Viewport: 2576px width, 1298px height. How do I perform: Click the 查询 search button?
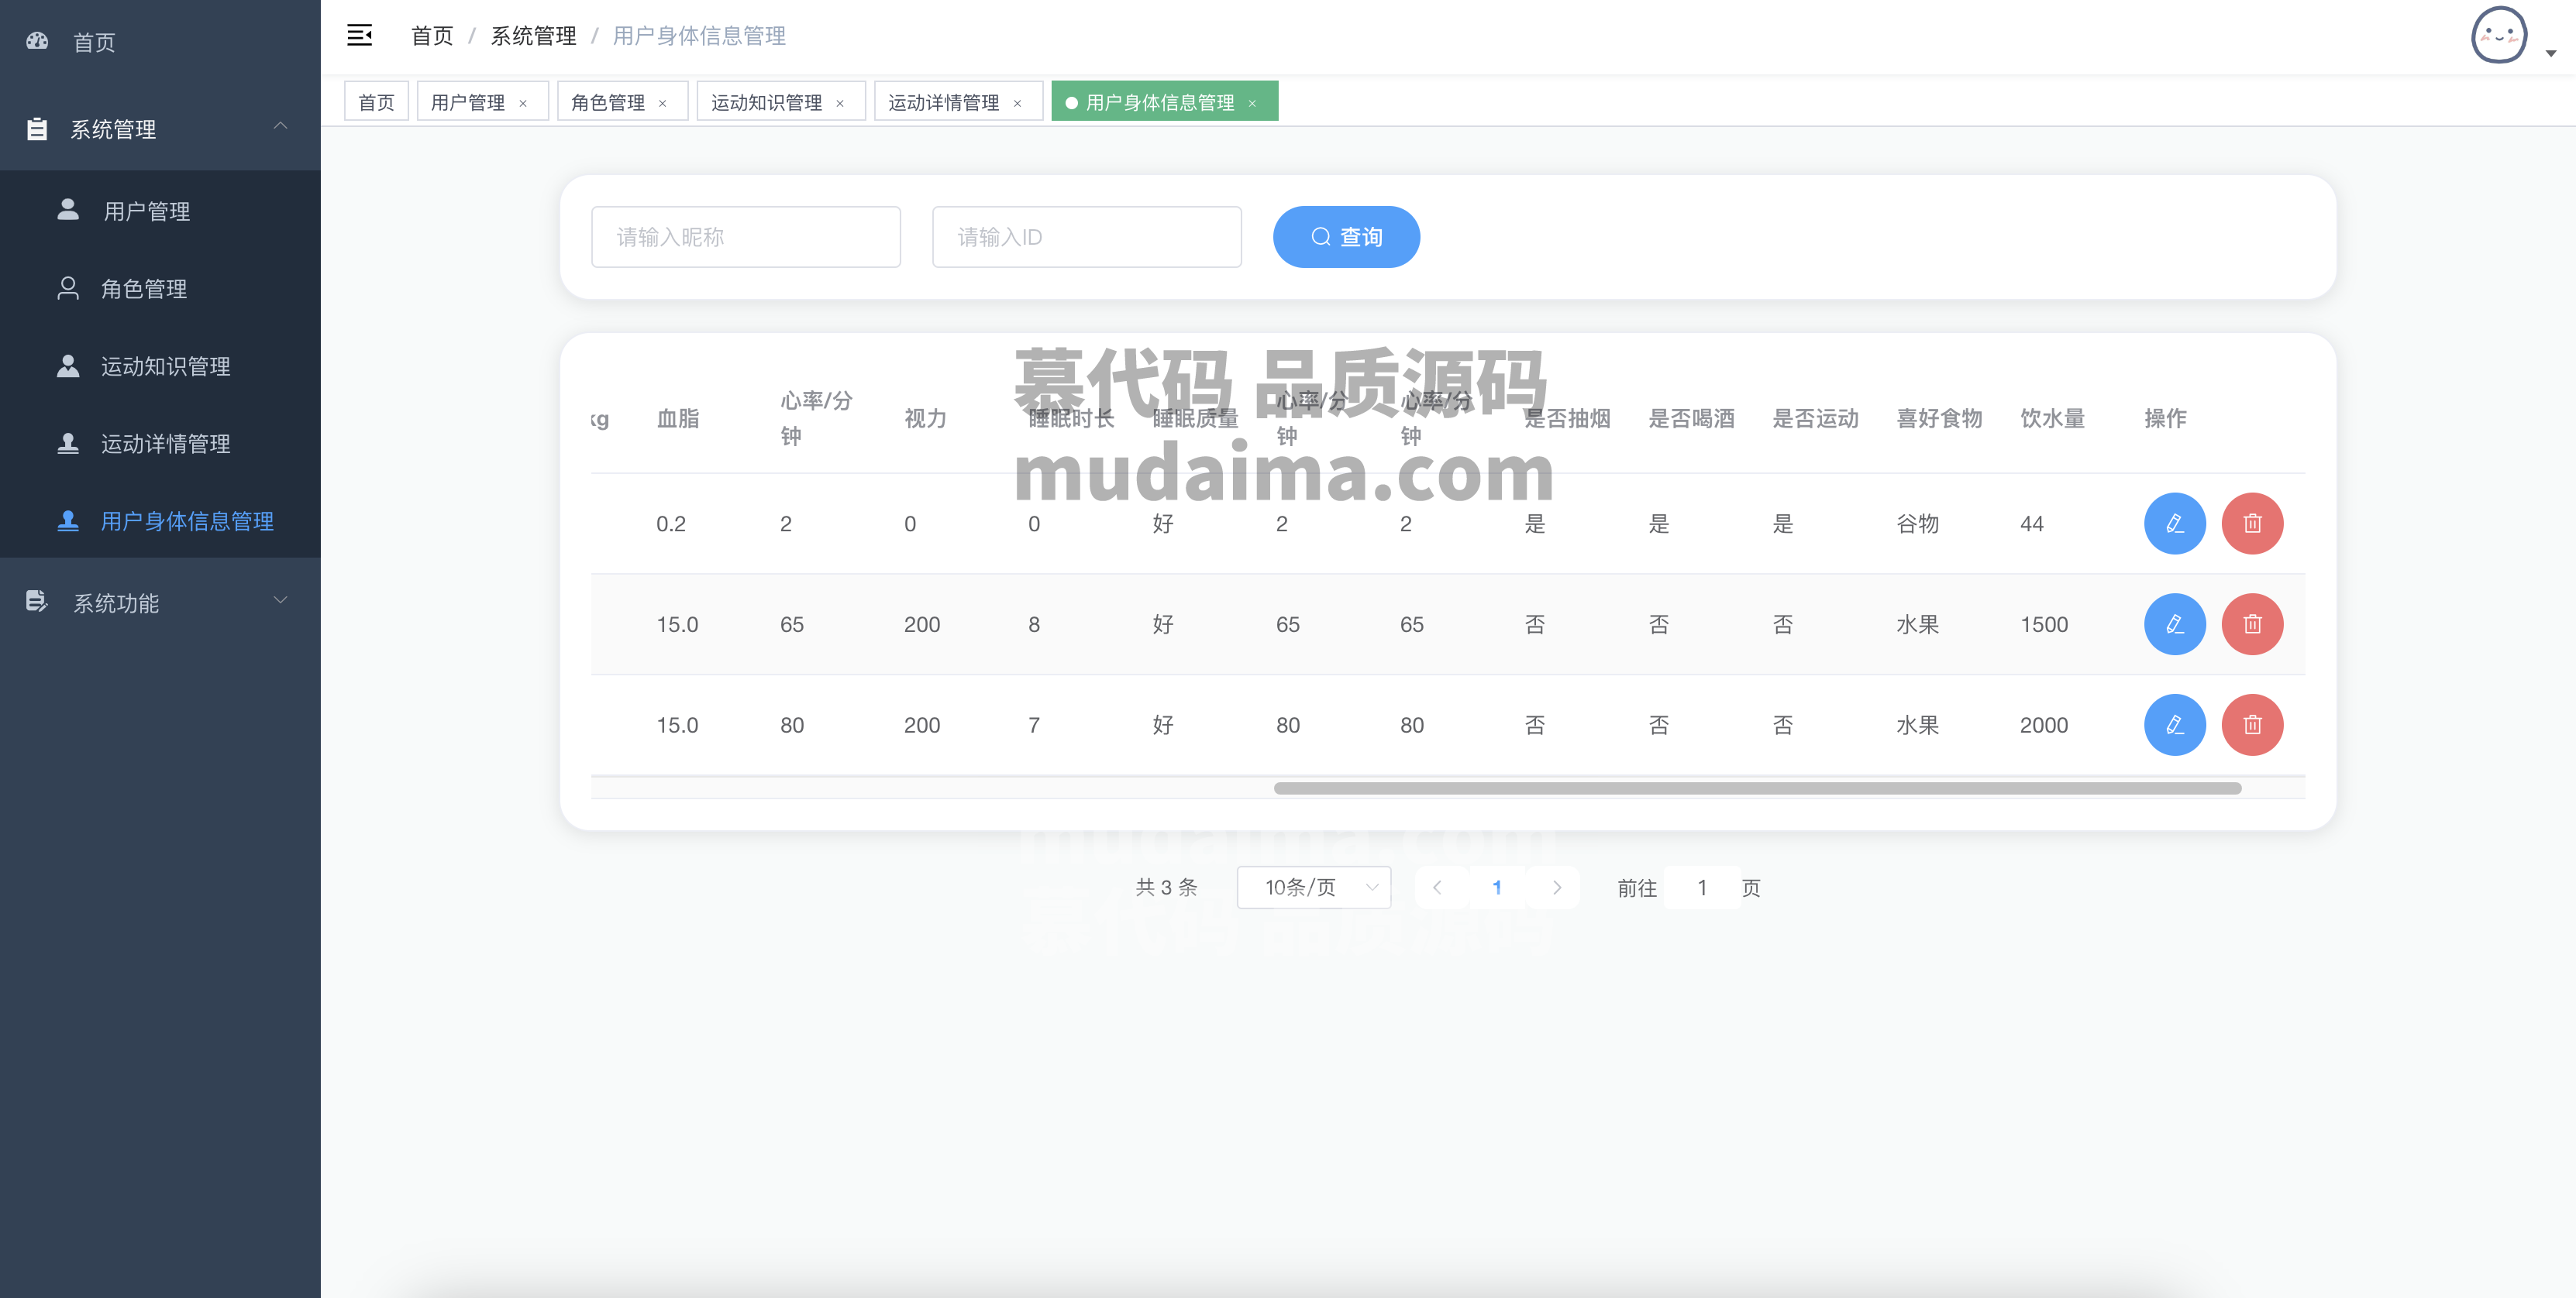click(1346, 237)
